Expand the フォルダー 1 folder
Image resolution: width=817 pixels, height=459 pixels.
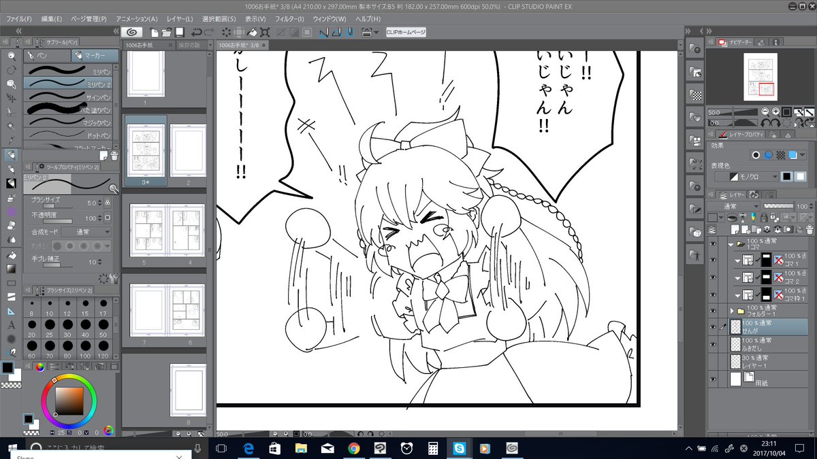tap(732, 311)
